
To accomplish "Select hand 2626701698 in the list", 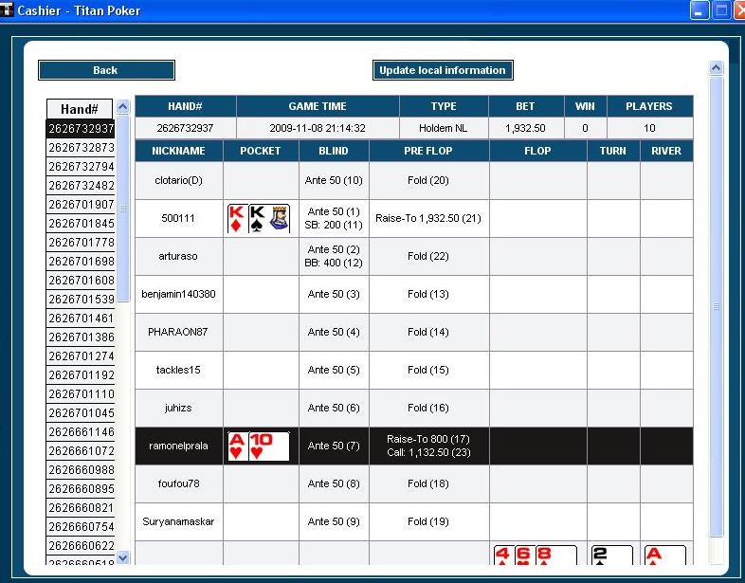I will coord(81,262).
